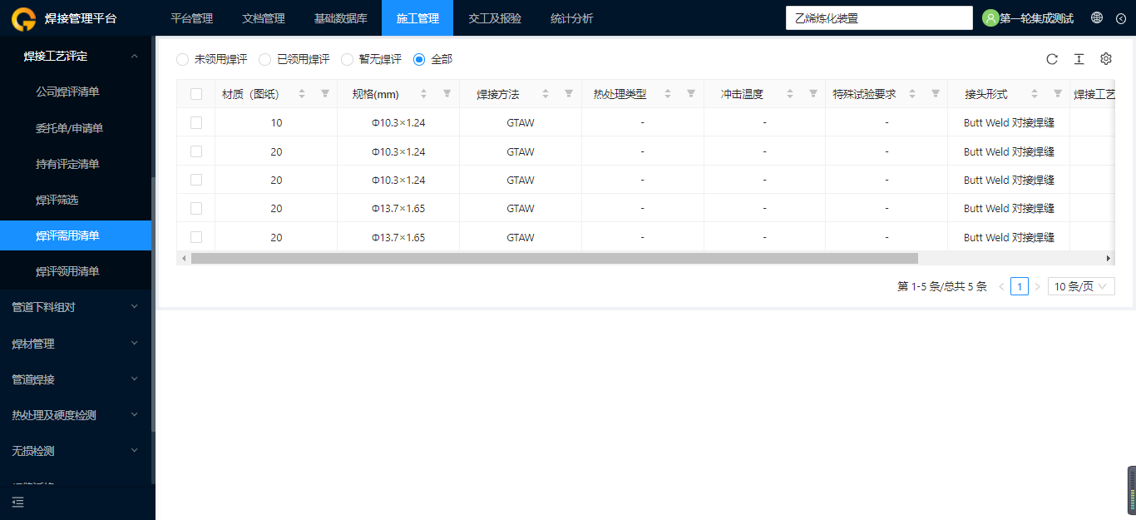
Task: Expand 焊材管理 sidebar menu
Action: (76, 344)
